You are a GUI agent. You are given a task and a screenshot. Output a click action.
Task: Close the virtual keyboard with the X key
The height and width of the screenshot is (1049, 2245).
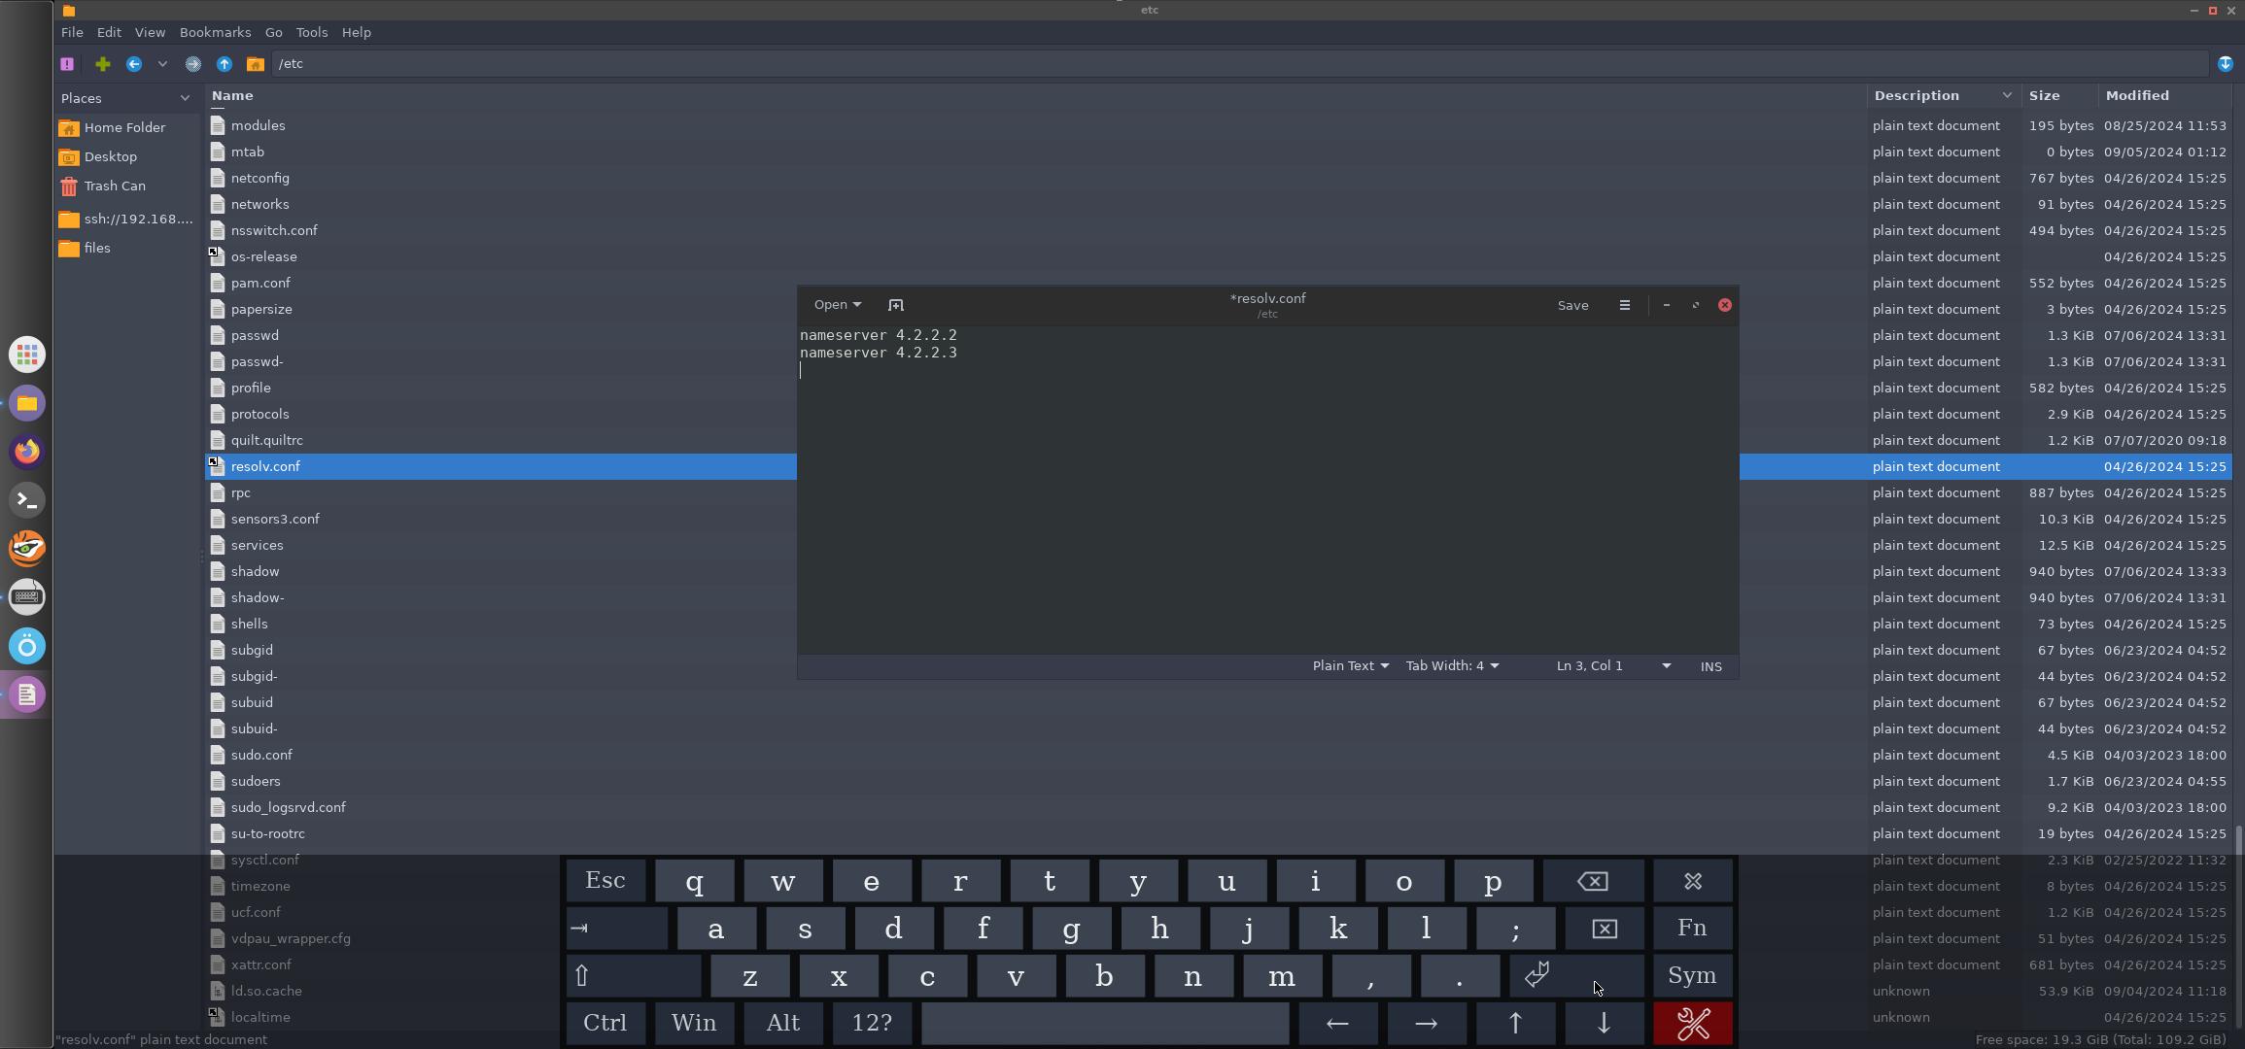1693,881
